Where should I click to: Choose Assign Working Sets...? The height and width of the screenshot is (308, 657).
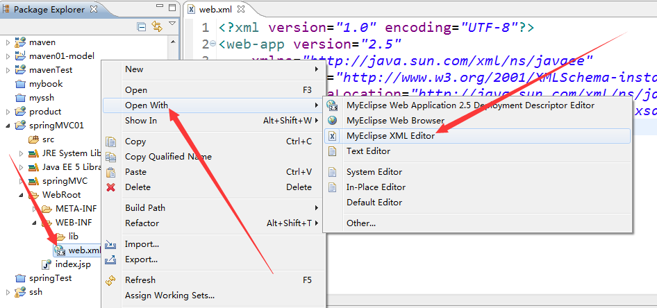point(213,296)
